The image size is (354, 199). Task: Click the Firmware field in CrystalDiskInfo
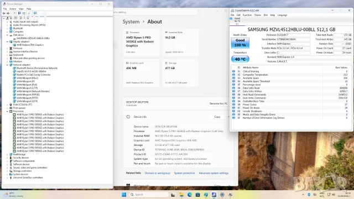[293, 35]
